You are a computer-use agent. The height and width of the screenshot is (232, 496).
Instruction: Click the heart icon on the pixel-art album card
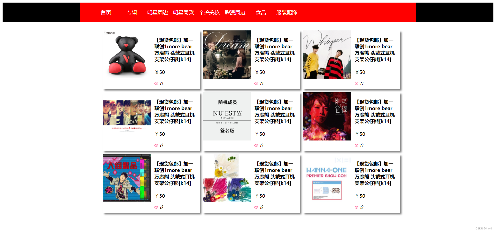point(156,208)
